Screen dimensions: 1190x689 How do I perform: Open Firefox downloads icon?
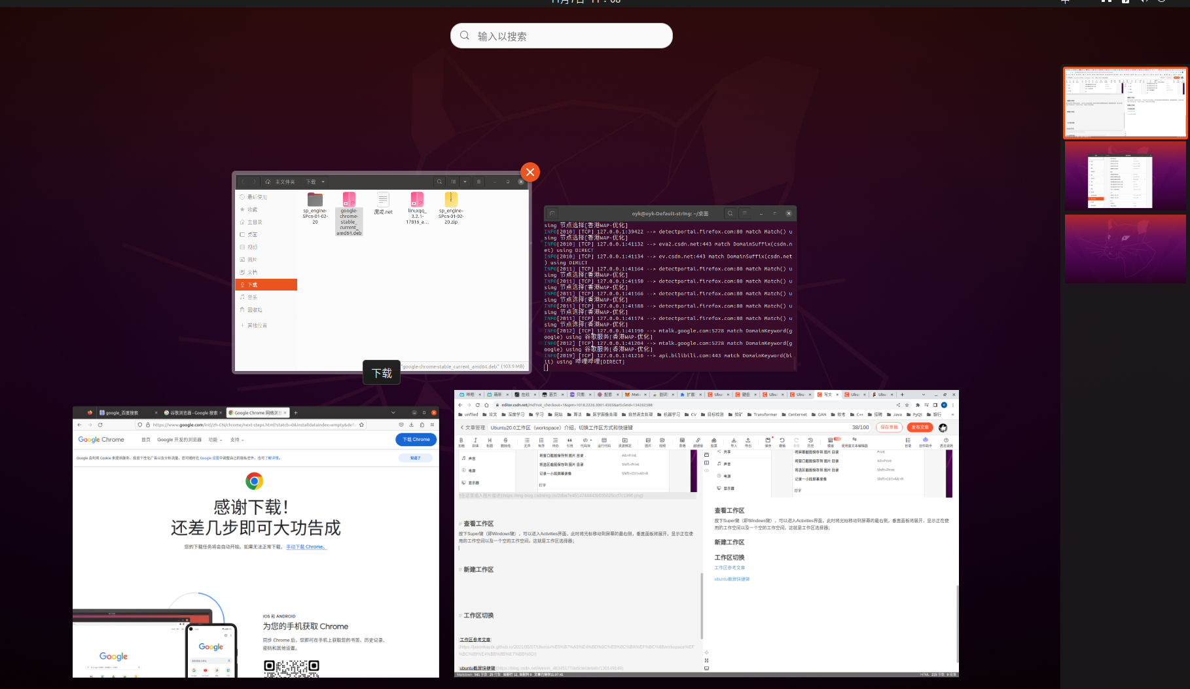(411, 425)
